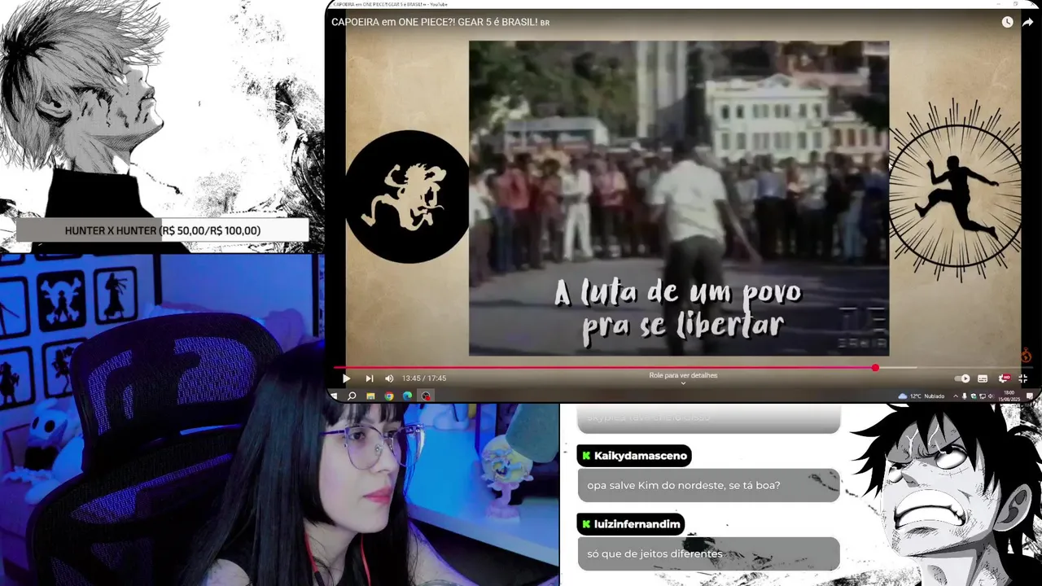Open the Windows Start menu
The width and height of the screenshot is (1042, 586).
click(x=334, y=396)
